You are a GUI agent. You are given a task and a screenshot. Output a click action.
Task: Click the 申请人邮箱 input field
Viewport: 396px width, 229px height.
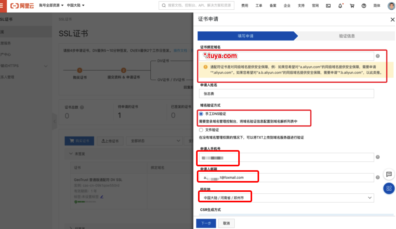tap(287, 178)
